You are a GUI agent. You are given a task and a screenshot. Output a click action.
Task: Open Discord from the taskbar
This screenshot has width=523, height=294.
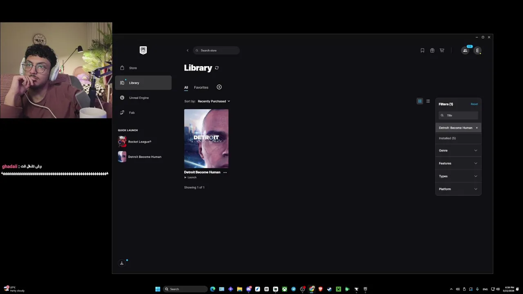(249, 289)
